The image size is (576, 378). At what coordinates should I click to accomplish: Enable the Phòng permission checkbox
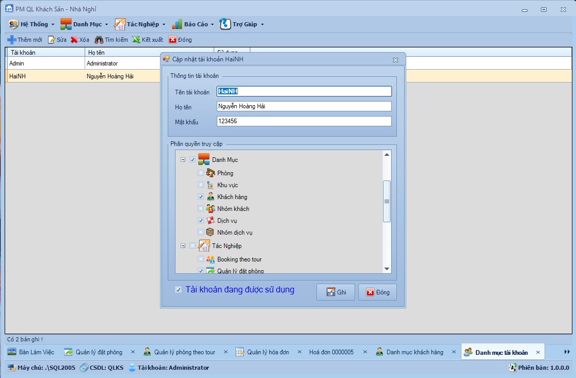point(201,173)
